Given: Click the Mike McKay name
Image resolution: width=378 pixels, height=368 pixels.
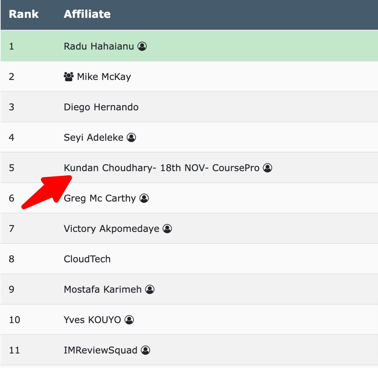Looking at the screenshot, I should pos(104,77).
